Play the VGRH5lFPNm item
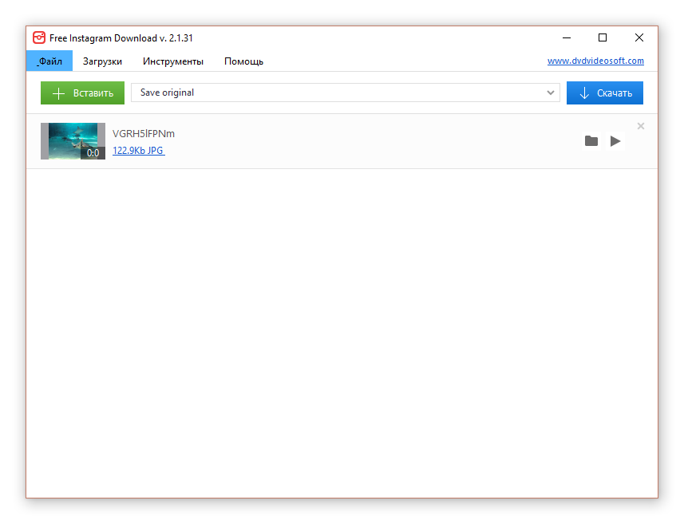Image resolution: width=684 pixels, height=524 pixels. coord(615,141)
